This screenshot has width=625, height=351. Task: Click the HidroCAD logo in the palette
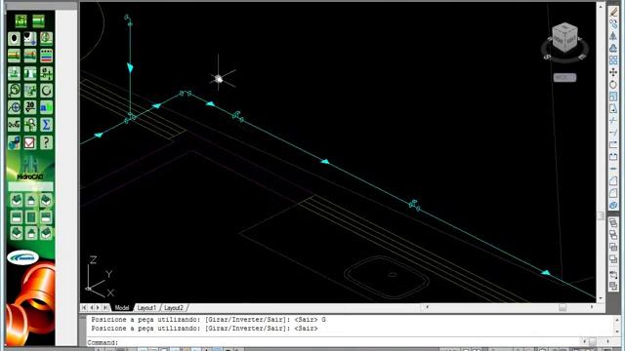click(30, 167)
